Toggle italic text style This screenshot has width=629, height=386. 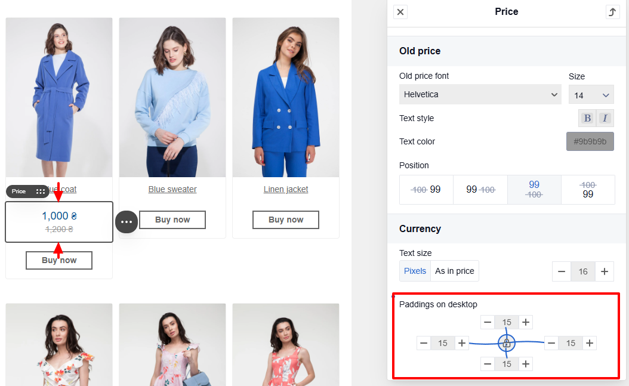coord(605,118)
